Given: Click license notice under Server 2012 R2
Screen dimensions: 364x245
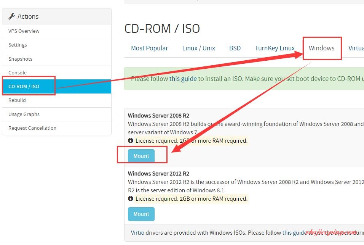Looking at the screenshot, I should tap(192, 199).
